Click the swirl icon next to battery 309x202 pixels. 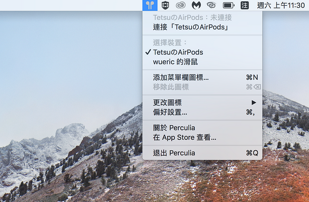tap(211, 5)
